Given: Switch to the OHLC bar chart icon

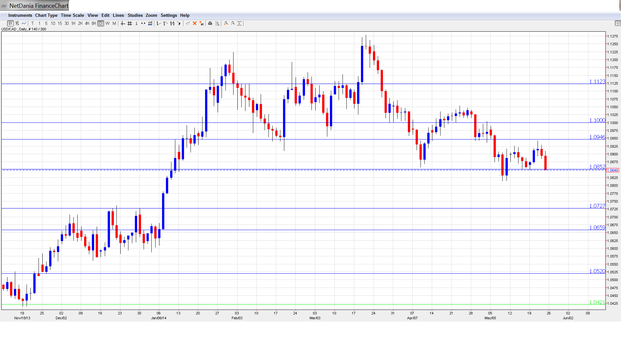Looking at the screenshot, I should point(17,23).
